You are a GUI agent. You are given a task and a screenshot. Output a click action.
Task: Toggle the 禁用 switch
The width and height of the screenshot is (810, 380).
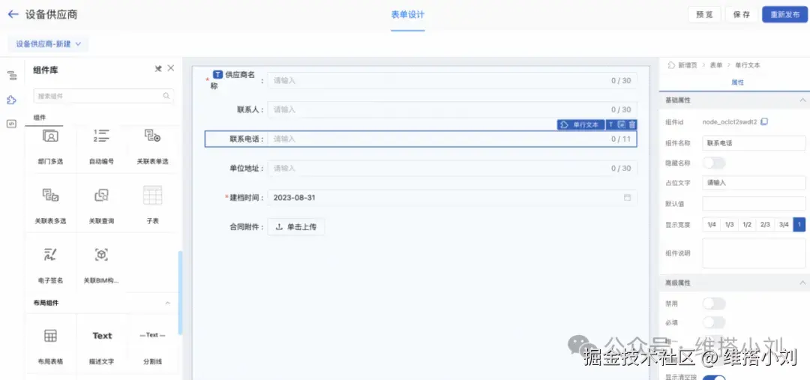pyautogui.click(x=714, y=304)
